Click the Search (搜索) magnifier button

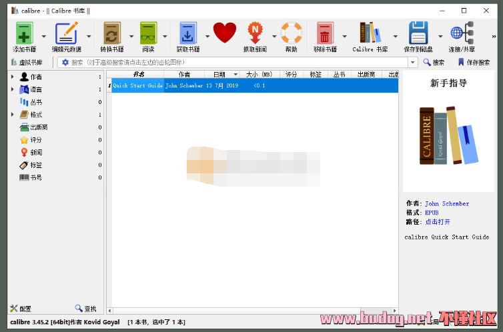point(434,62)
